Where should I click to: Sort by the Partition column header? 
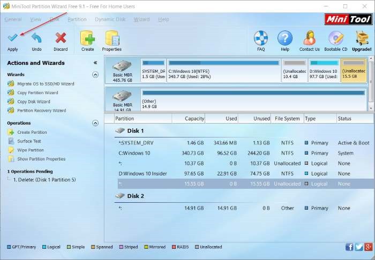(143, 119)
